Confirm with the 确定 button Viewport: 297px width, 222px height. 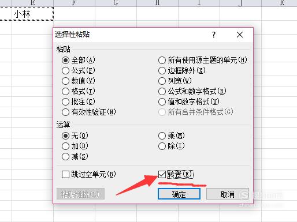[179, 194]
